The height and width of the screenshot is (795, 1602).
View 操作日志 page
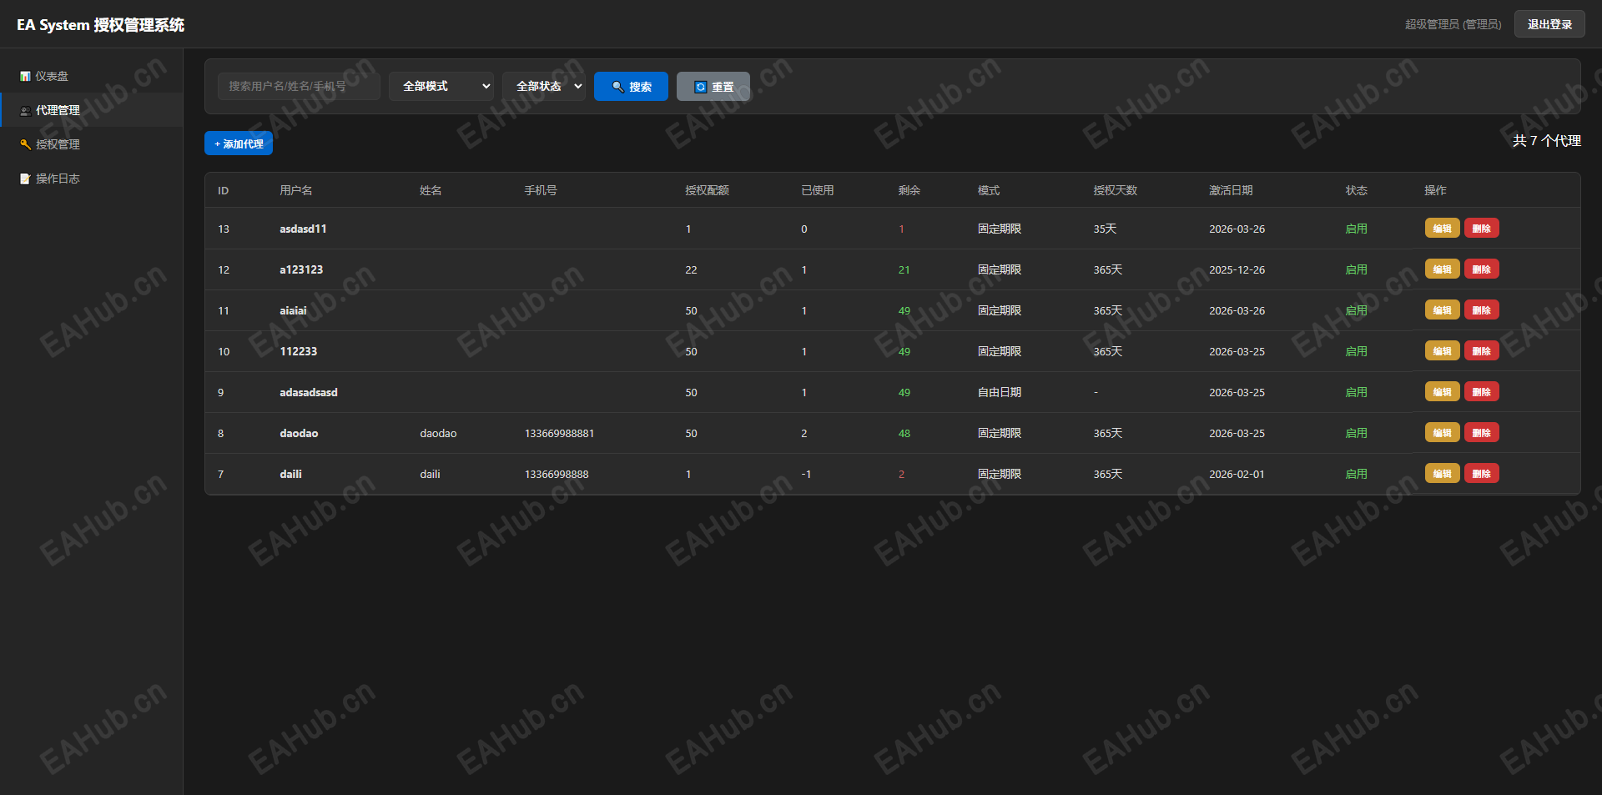point(92,179)
